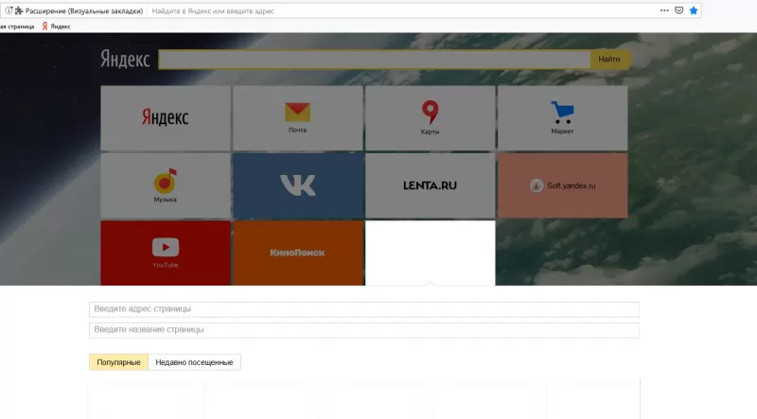Open the Маркет shopping cart tile
The width and height of the screenshot is (757, 419).
pyautogui.click(x=562, y=118)
